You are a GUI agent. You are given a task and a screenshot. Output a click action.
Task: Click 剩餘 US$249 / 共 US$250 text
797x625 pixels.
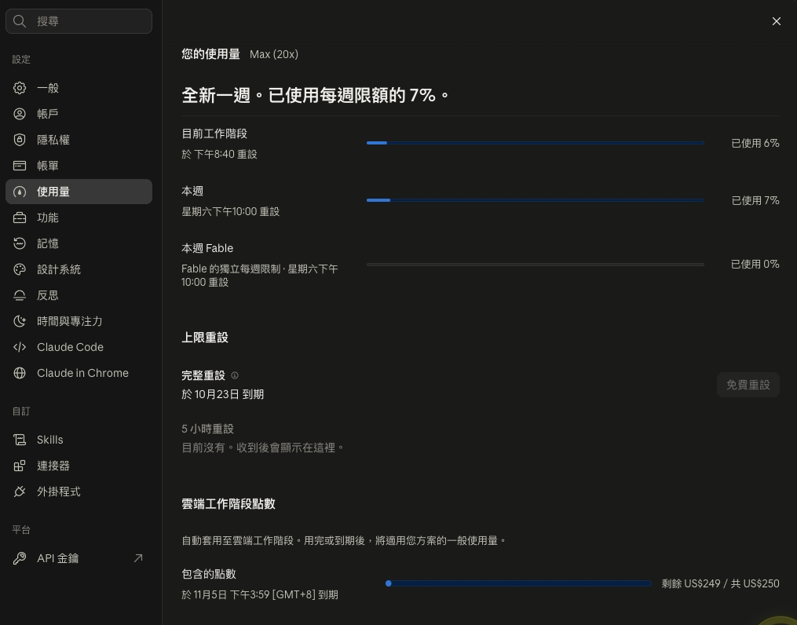tap(720, 583)
